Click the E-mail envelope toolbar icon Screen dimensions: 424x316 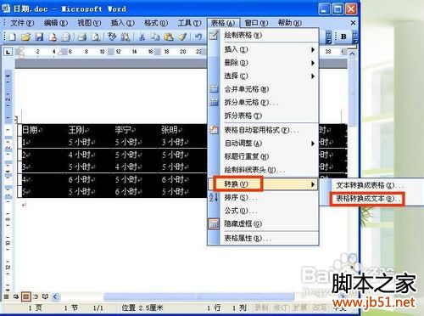[x=66, y=37]
